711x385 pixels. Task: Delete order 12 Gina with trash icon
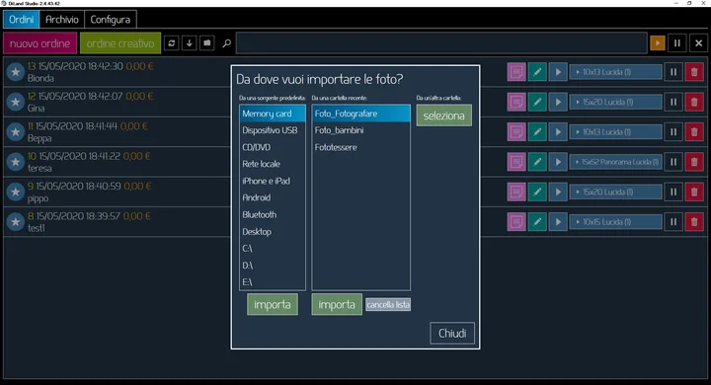(x=694, y=102)
